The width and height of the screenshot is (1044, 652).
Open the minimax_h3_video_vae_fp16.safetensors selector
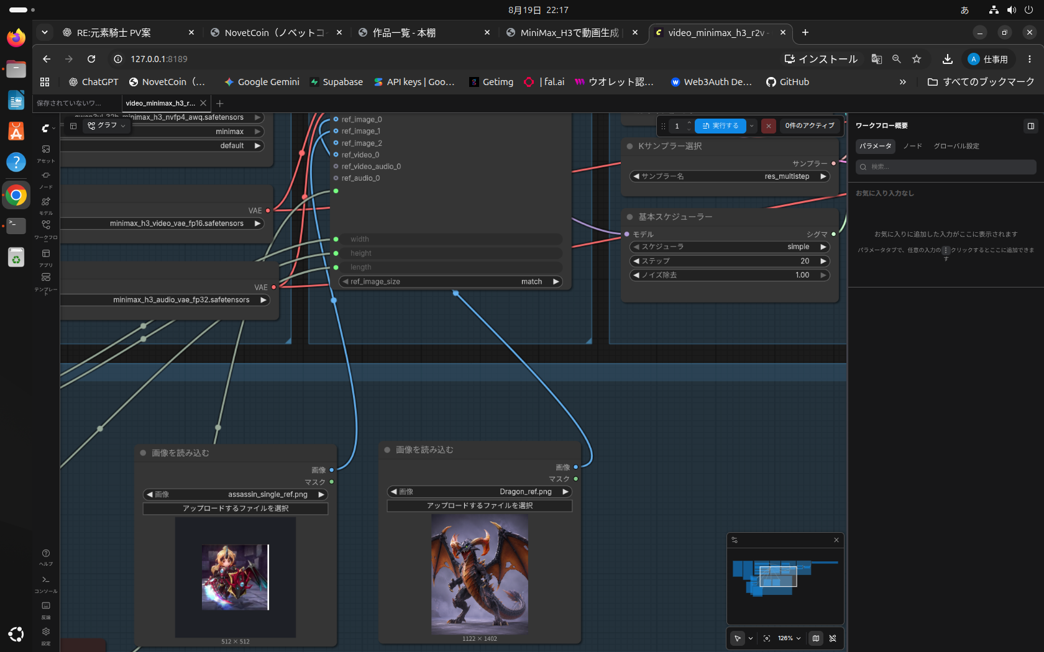(x=163, y=224)
